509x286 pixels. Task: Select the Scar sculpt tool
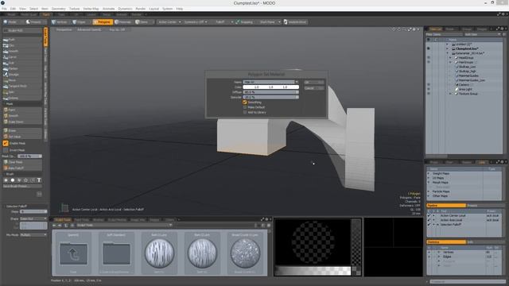point(22,63)
